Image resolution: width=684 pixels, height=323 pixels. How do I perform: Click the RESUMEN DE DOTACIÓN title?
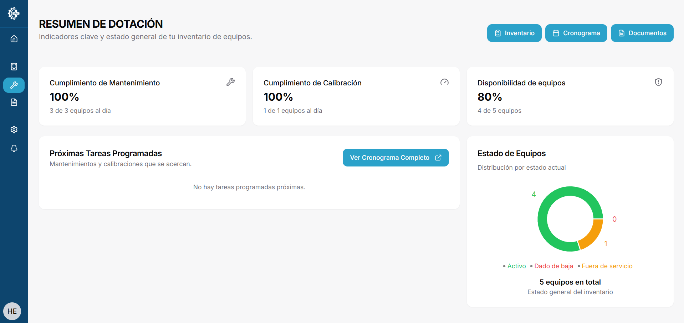click(x=101, y=24)
